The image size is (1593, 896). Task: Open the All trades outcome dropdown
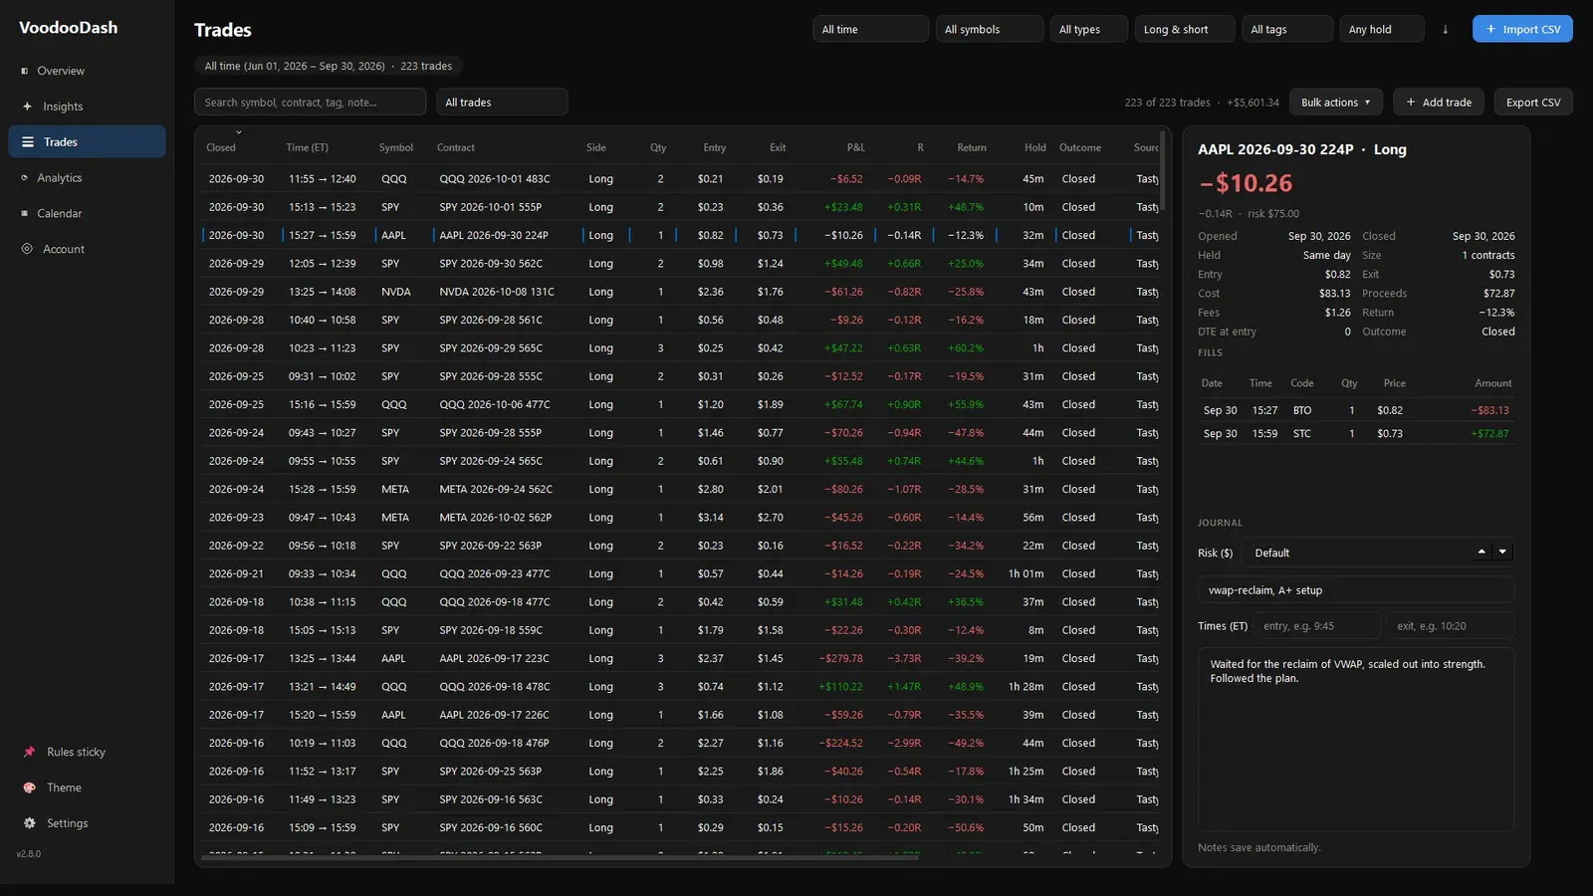click(502, 102)
